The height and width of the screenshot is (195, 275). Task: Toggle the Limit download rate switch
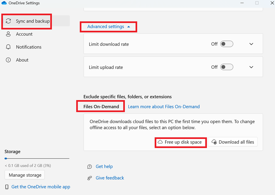[227, 44]
